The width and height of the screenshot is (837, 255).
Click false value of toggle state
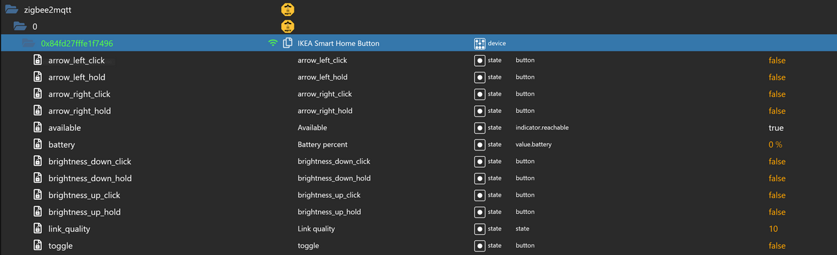point(776,245)
